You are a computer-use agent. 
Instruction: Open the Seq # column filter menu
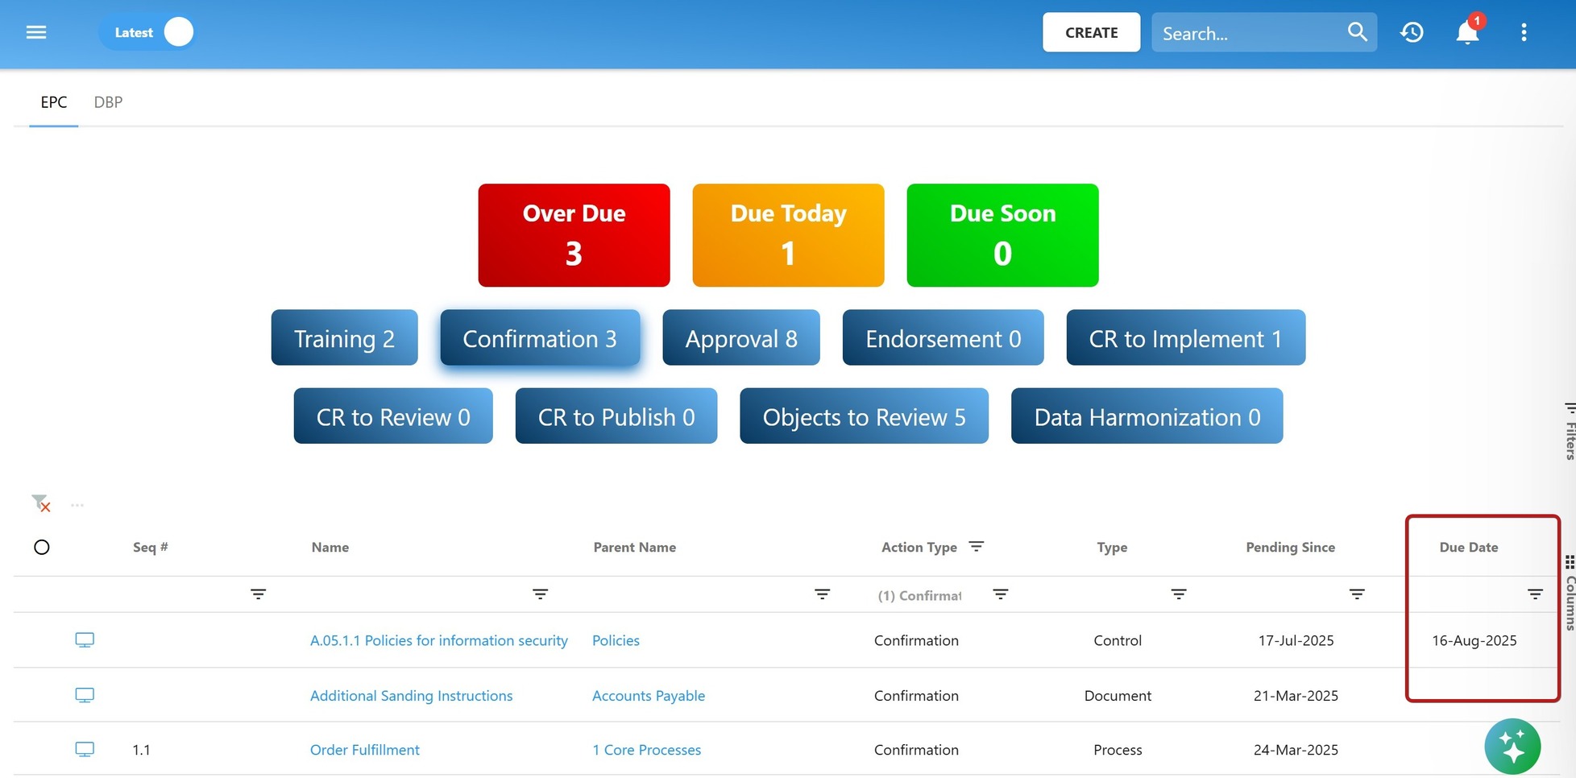[258, 594]
